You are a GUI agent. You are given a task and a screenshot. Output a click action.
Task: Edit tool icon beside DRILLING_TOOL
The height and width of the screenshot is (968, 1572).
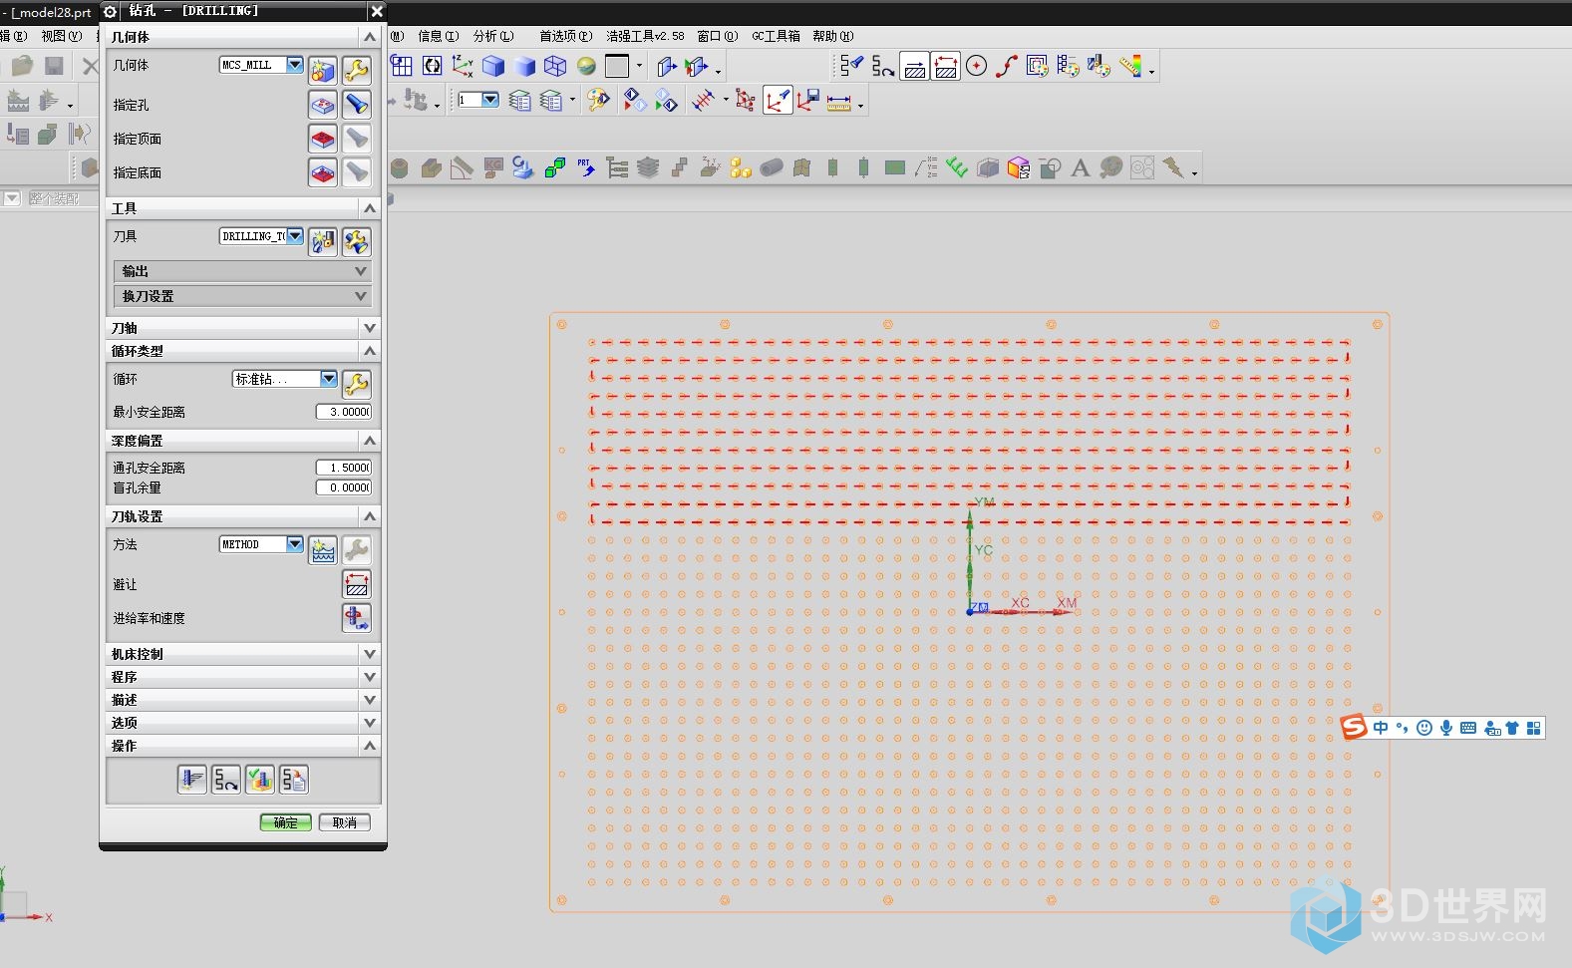tap(356, 241)
